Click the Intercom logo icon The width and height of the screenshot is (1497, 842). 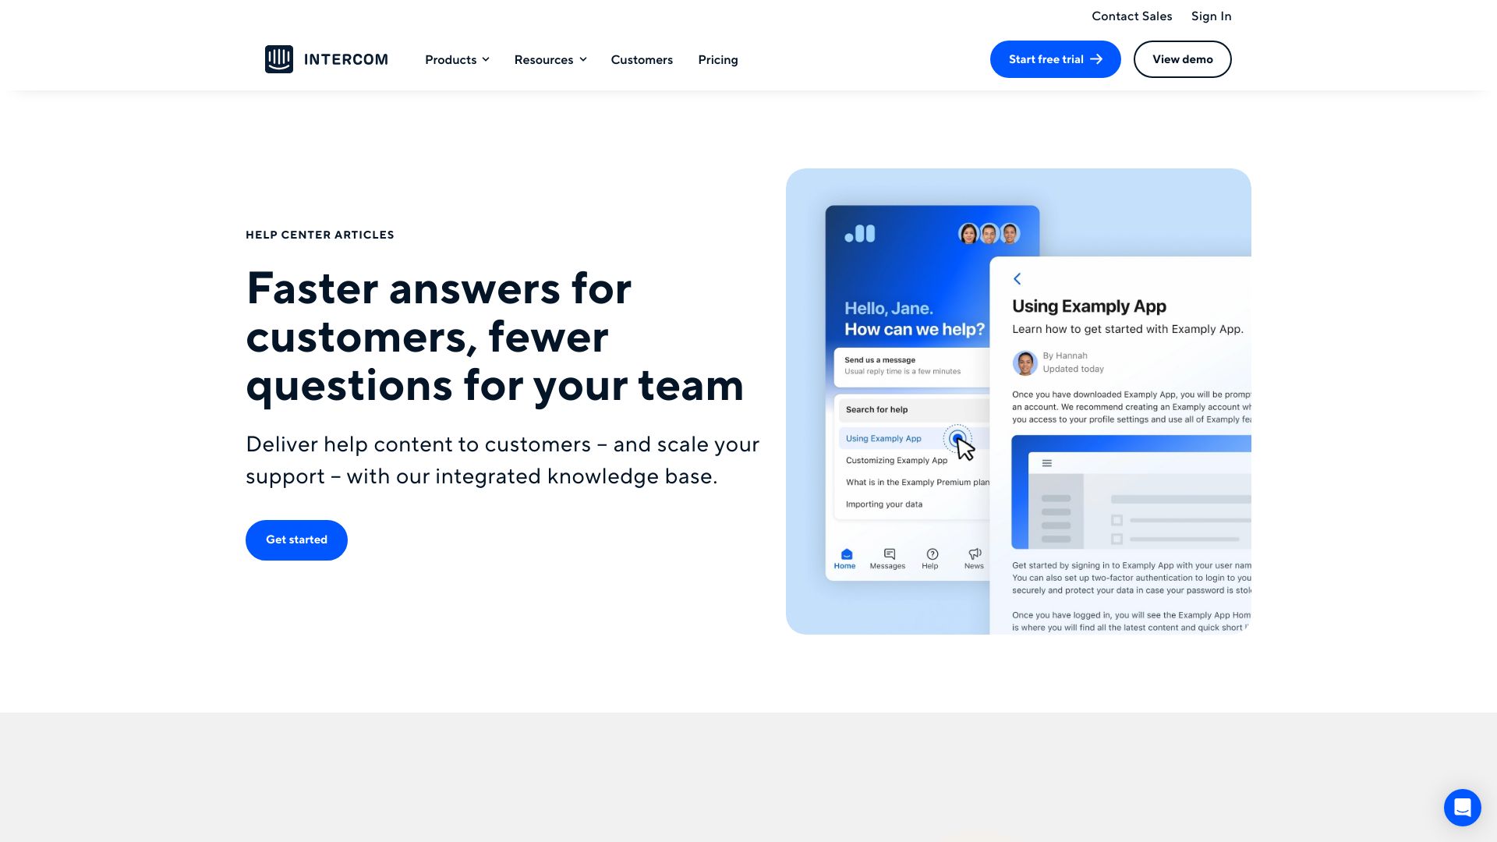pos(278,58)
